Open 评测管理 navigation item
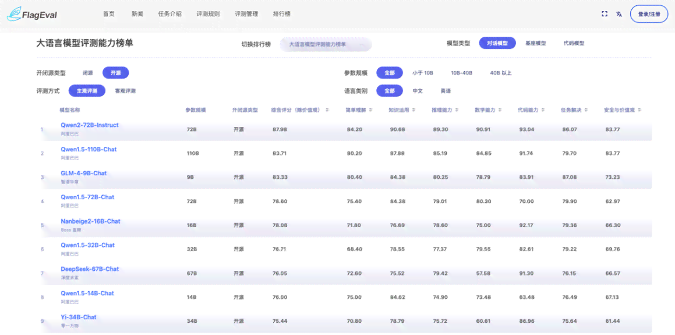Viewport: 675px width, 335px height. (246, 14)
